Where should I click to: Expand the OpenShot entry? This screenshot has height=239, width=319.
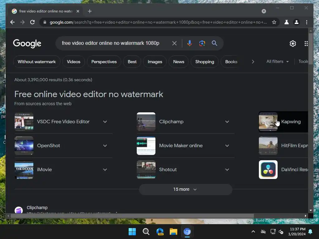click(105, 146)
